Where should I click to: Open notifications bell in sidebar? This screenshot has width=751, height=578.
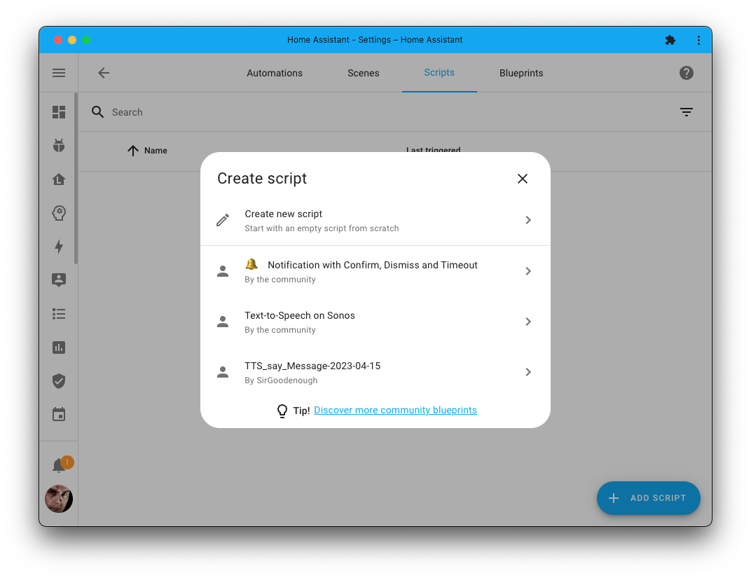59,466
